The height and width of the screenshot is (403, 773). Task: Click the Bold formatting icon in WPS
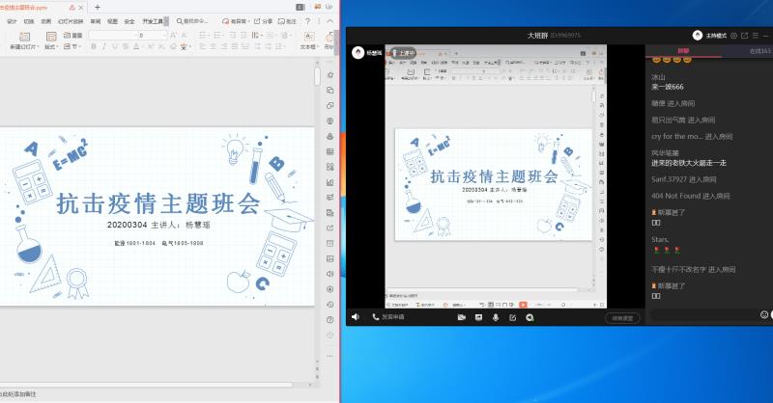[x=93, y=46]
